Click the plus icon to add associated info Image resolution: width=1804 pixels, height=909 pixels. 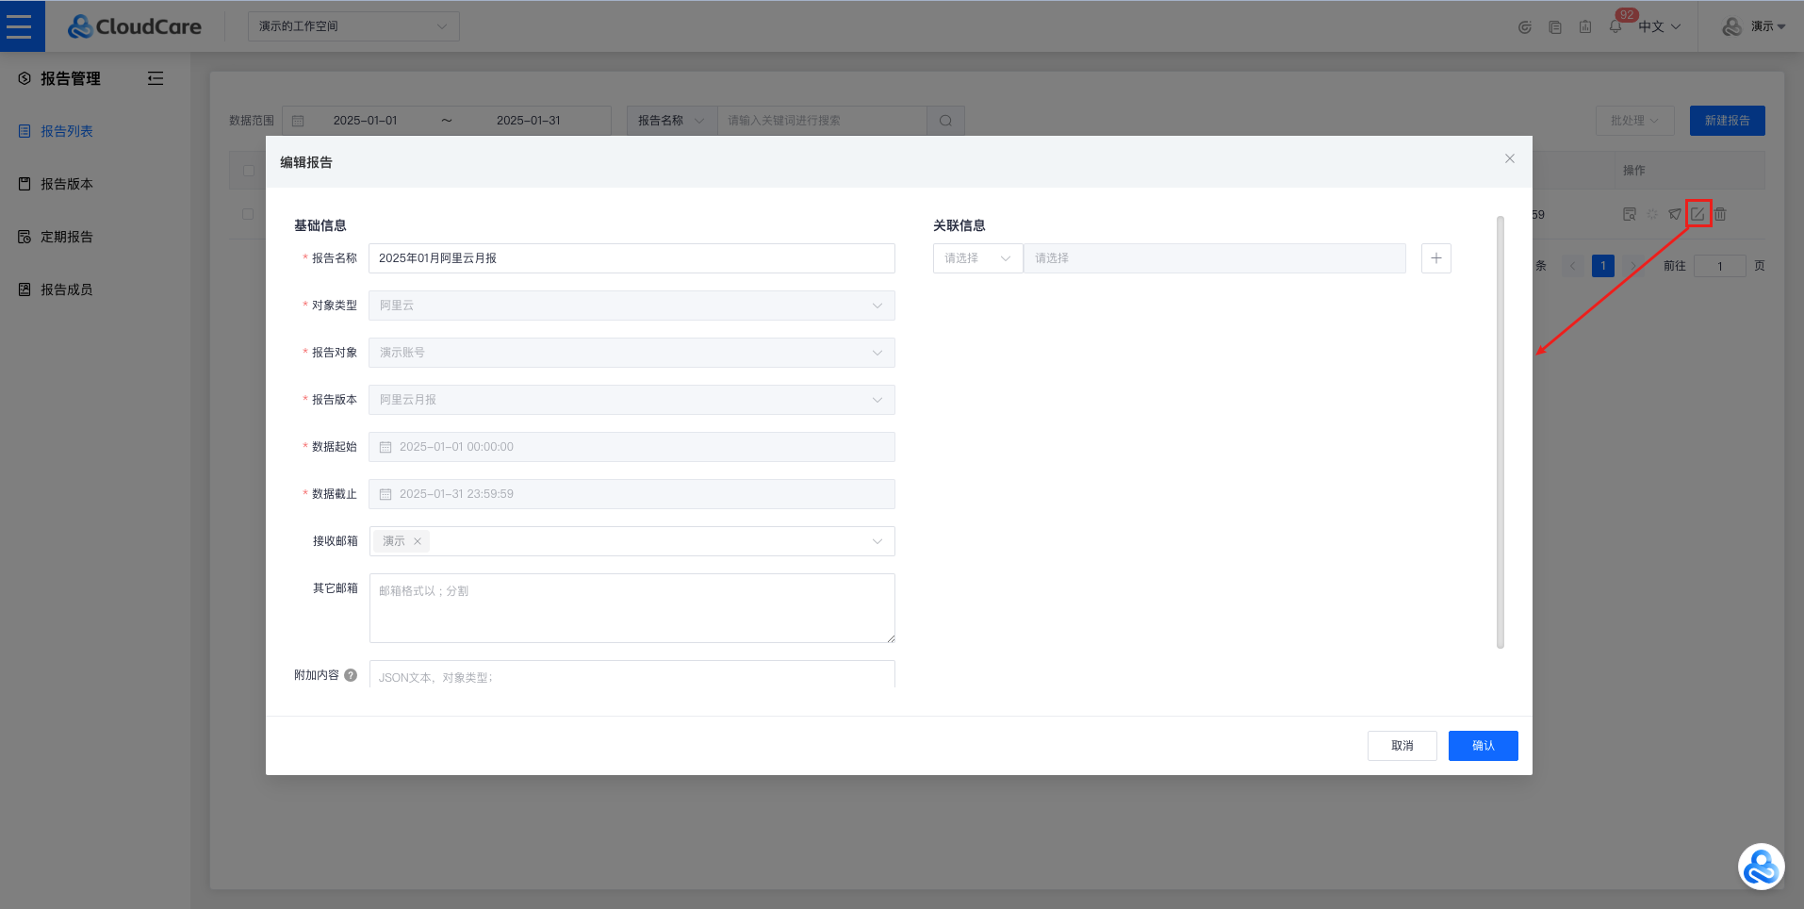(1435, 258)
